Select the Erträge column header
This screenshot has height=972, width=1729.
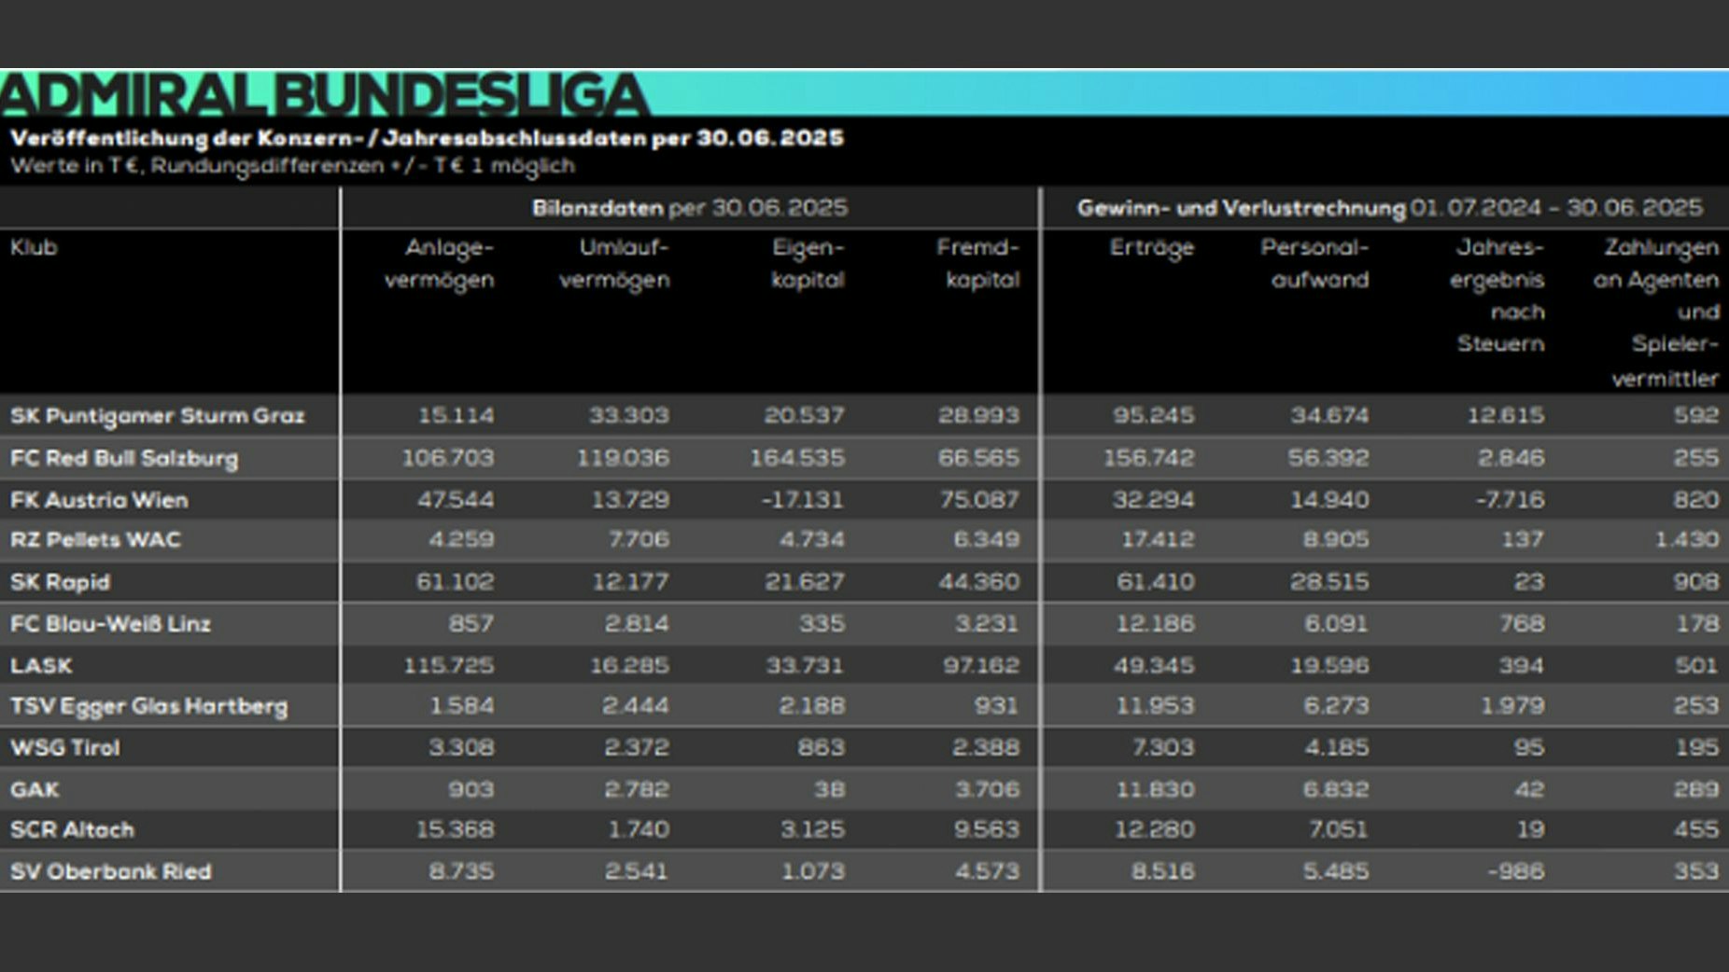click(1151, 248)
